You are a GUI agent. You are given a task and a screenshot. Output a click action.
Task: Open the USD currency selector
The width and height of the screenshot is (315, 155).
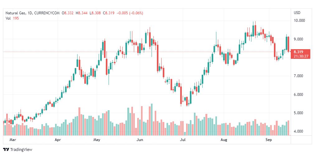click(297, 13)
